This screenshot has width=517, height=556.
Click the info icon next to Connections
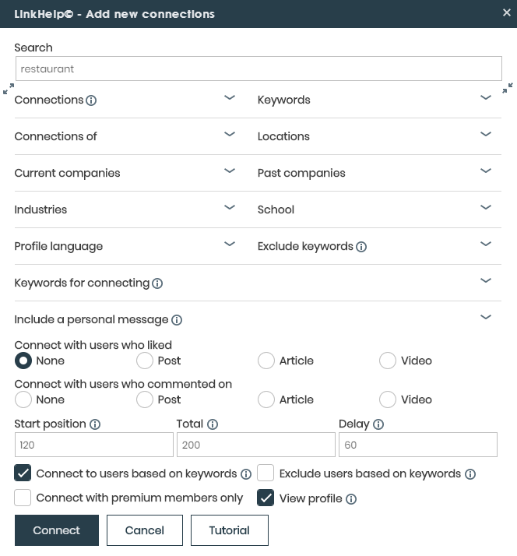pos(91,100)
